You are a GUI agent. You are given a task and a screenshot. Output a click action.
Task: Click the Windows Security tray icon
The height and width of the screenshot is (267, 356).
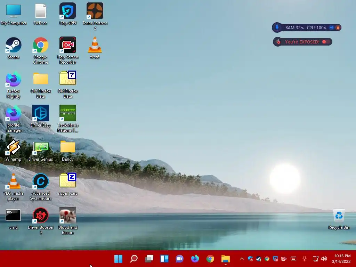click(x=250, y=259)
